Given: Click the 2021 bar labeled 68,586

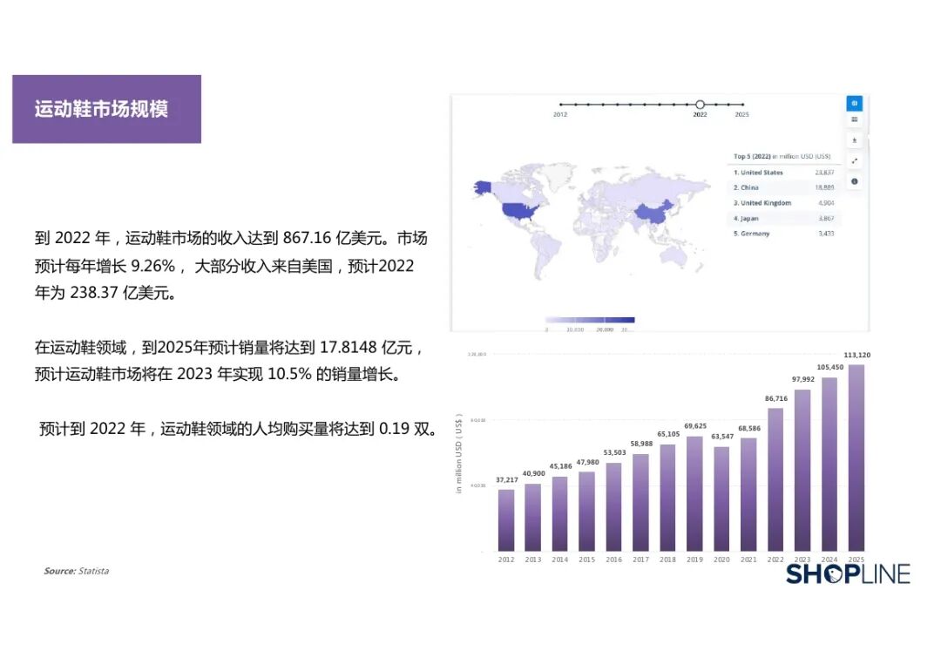Looking at the screenshot, I should (x=748, y=494).
